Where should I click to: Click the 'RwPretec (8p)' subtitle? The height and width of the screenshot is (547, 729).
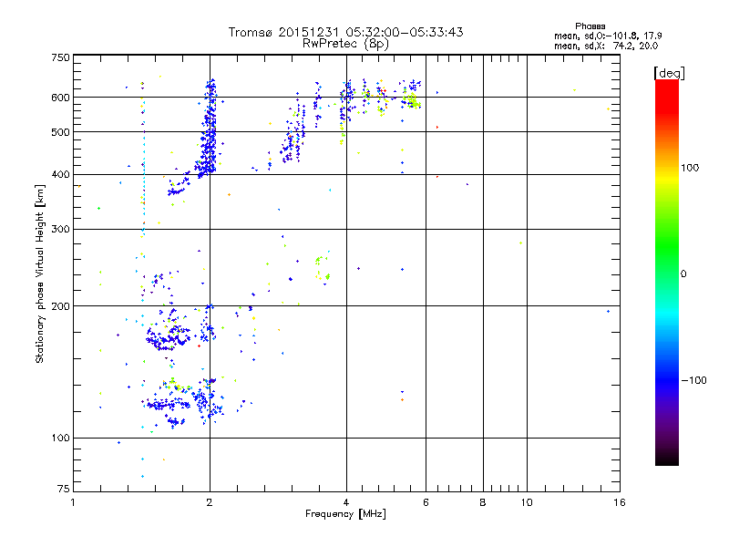click(345, 44)
